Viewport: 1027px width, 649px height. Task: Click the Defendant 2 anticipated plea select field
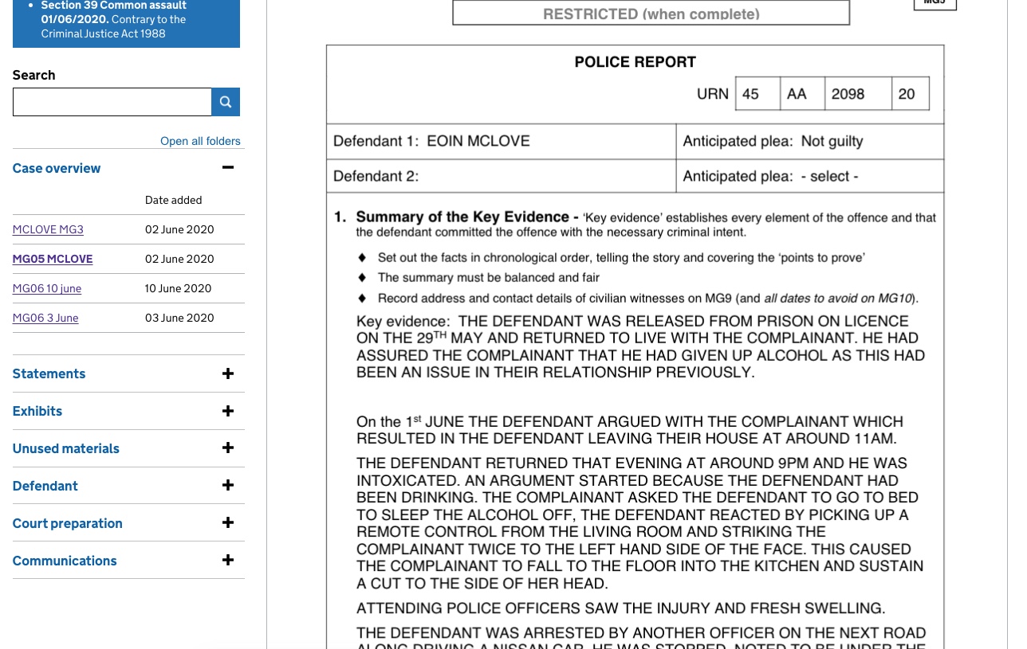click(x=829, y=177)
